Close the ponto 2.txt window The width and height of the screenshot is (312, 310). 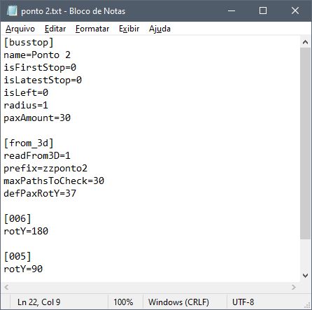295,10
